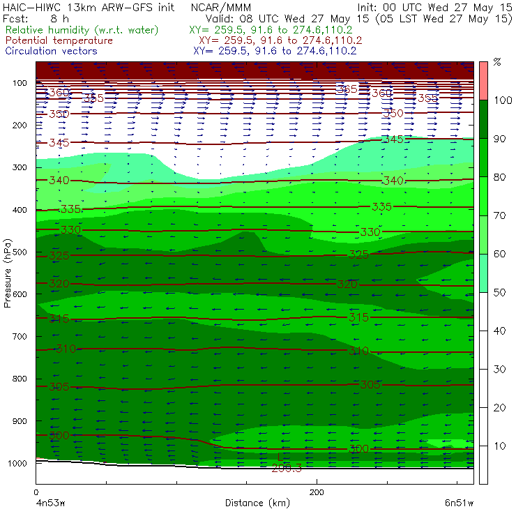Click the '70' colorbar value label
The image size is (516, 516).
coord(499,215)
